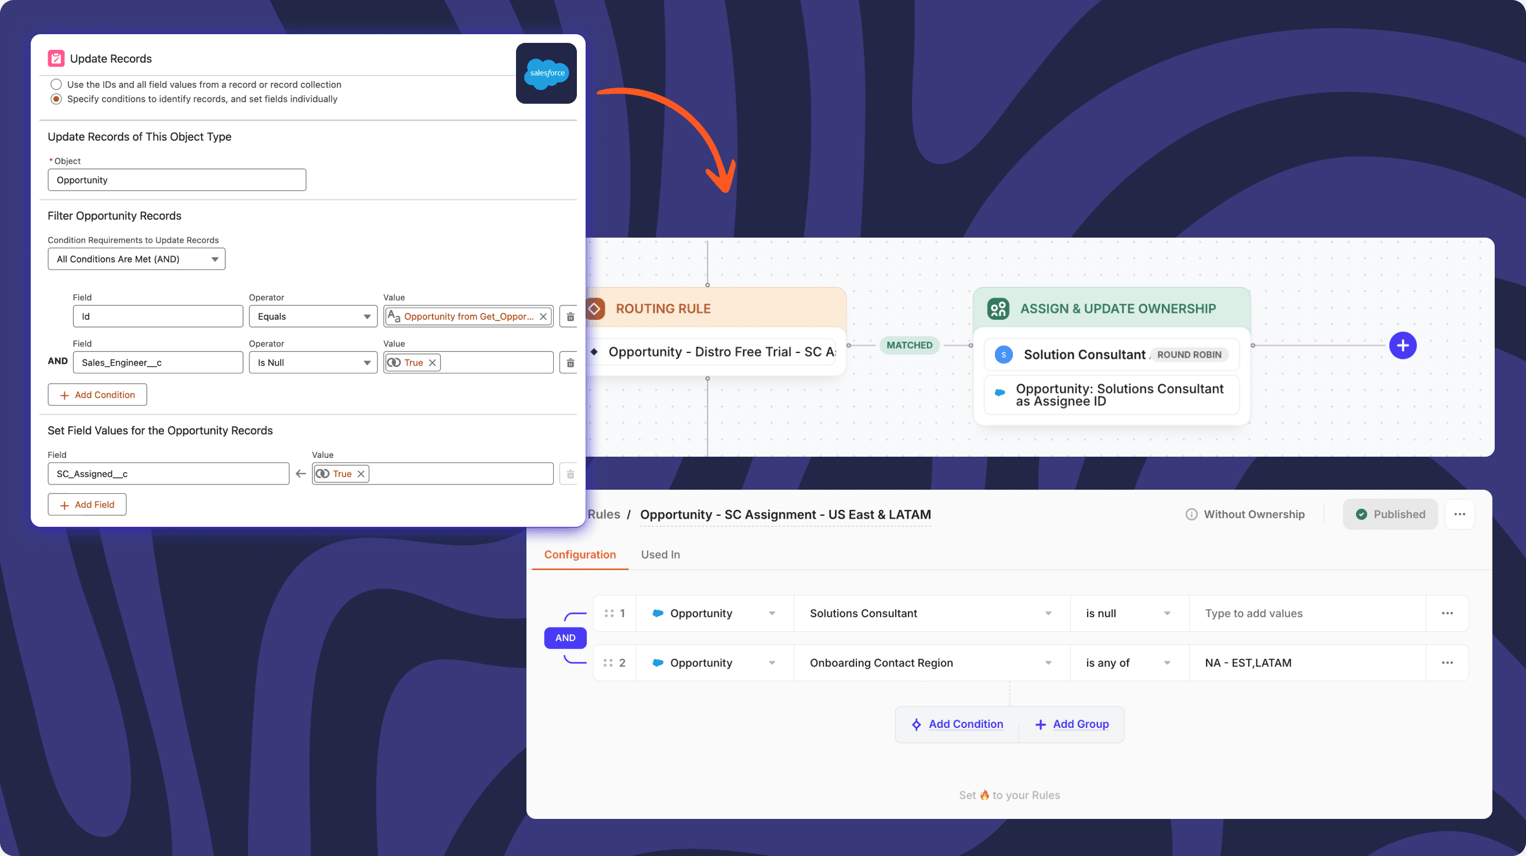The width and height of the screenshot is (1526, 856).
Task: Click the Add Condition button in Update Records
Action: click(x=97, y=395)
